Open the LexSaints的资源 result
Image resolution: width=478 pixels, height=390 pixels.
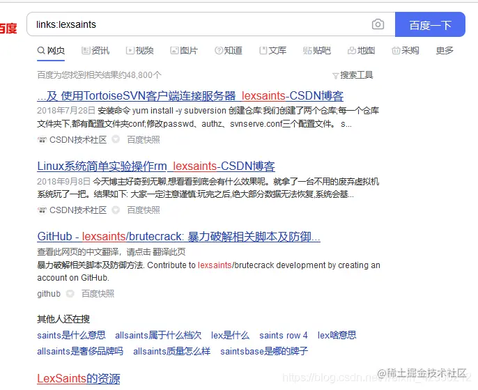79,378
